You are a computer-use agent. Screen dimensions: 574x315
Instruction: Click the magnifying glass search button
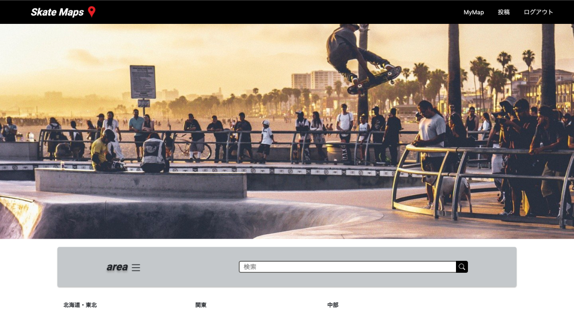(x=462, y=267)
